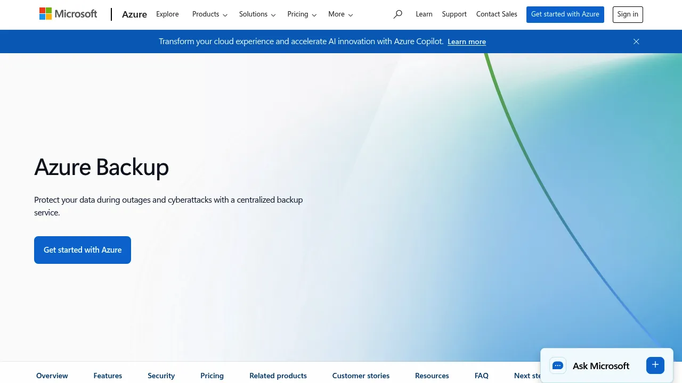Jump to the Customer stories tab
The height and width of the screenshot is (383, 682).
tap(361, 376)
